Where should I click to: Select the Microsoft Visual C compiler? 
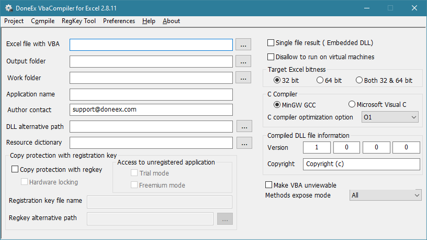click(x=352, y=104)
